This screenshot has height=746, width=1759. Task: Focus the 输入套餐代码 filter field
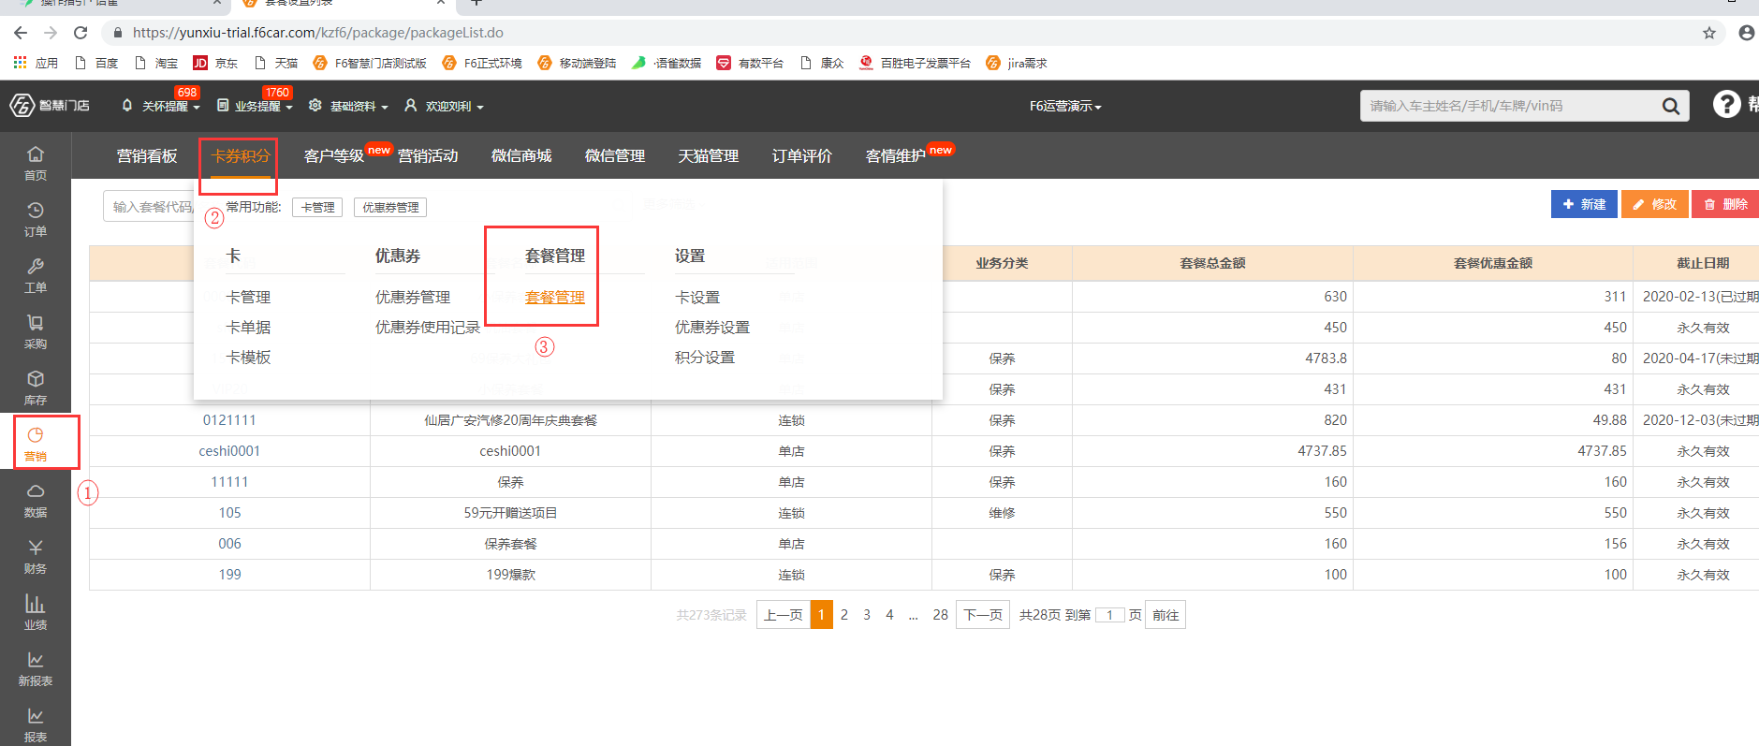pyautogui.click(x=150, y=207)
